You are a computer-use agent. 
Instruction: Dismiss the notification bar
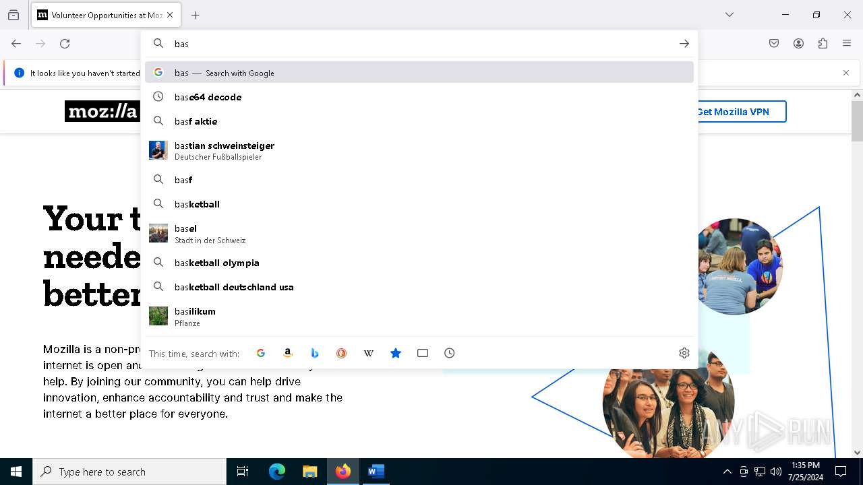click(x=846, y=73)
